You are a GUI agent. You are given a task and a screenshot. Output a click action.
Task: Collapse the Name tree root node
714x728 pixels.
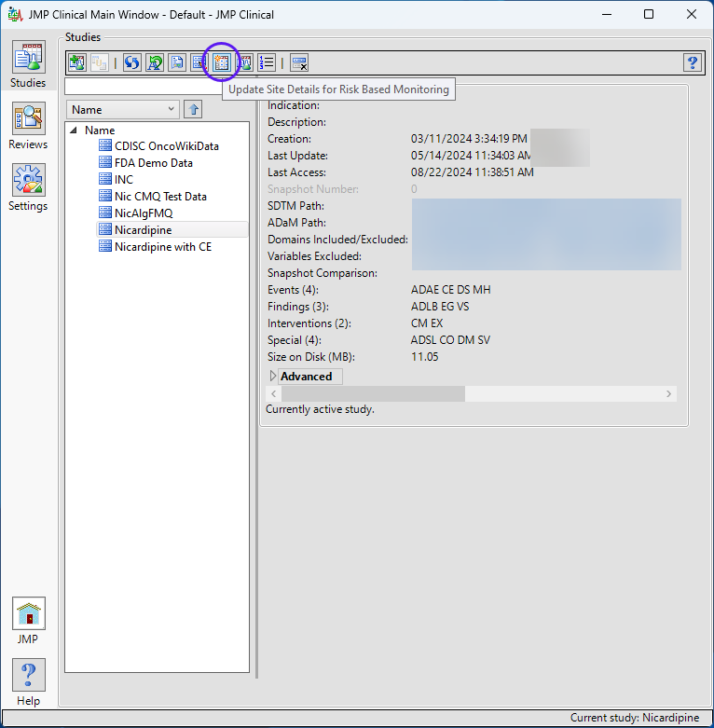[x=74, y=130]
